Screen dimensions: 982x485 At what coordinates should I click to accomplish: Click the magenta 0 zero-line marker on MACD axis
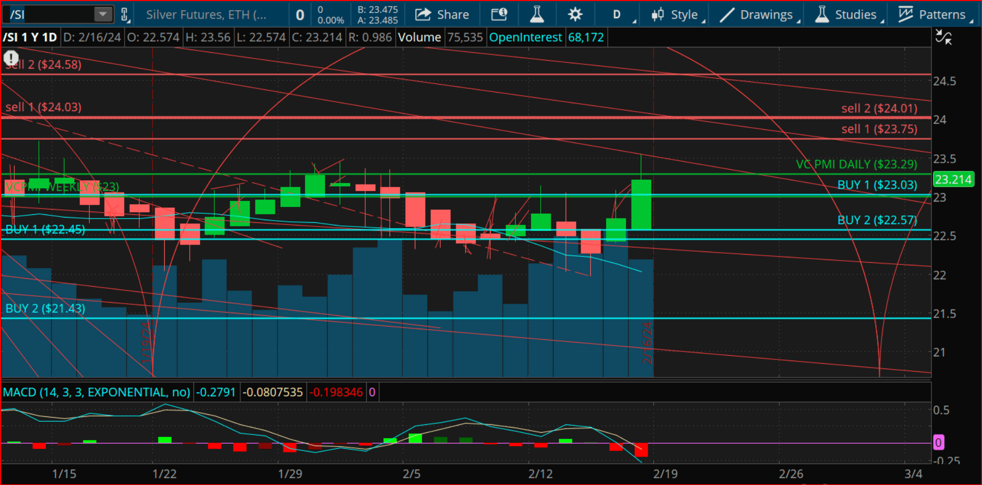[938, 442]
